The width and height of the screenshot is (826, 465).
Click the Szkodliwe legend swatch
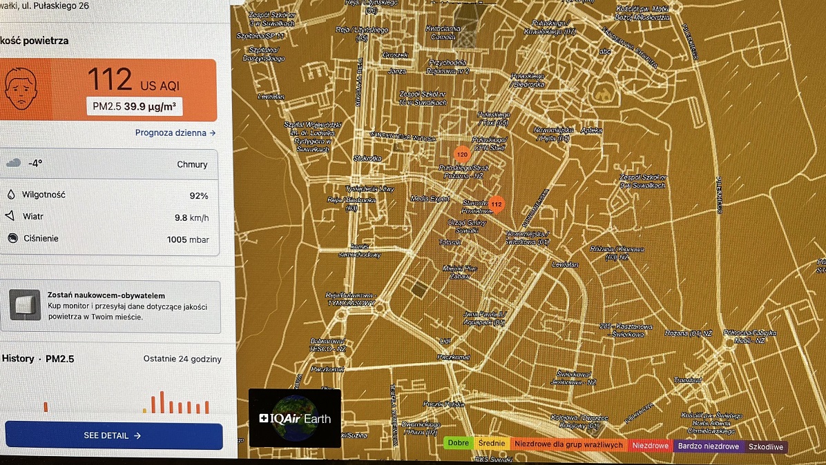click(765, 447)
